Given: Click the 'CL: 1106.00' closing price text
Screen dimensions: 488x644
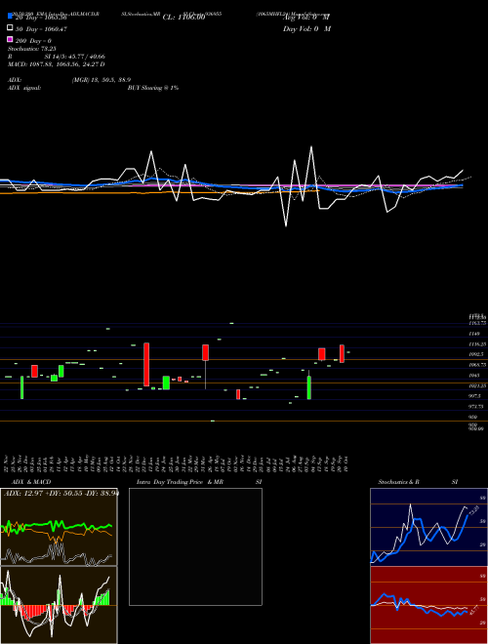Looking at the screenshot, I should (183, 18).
